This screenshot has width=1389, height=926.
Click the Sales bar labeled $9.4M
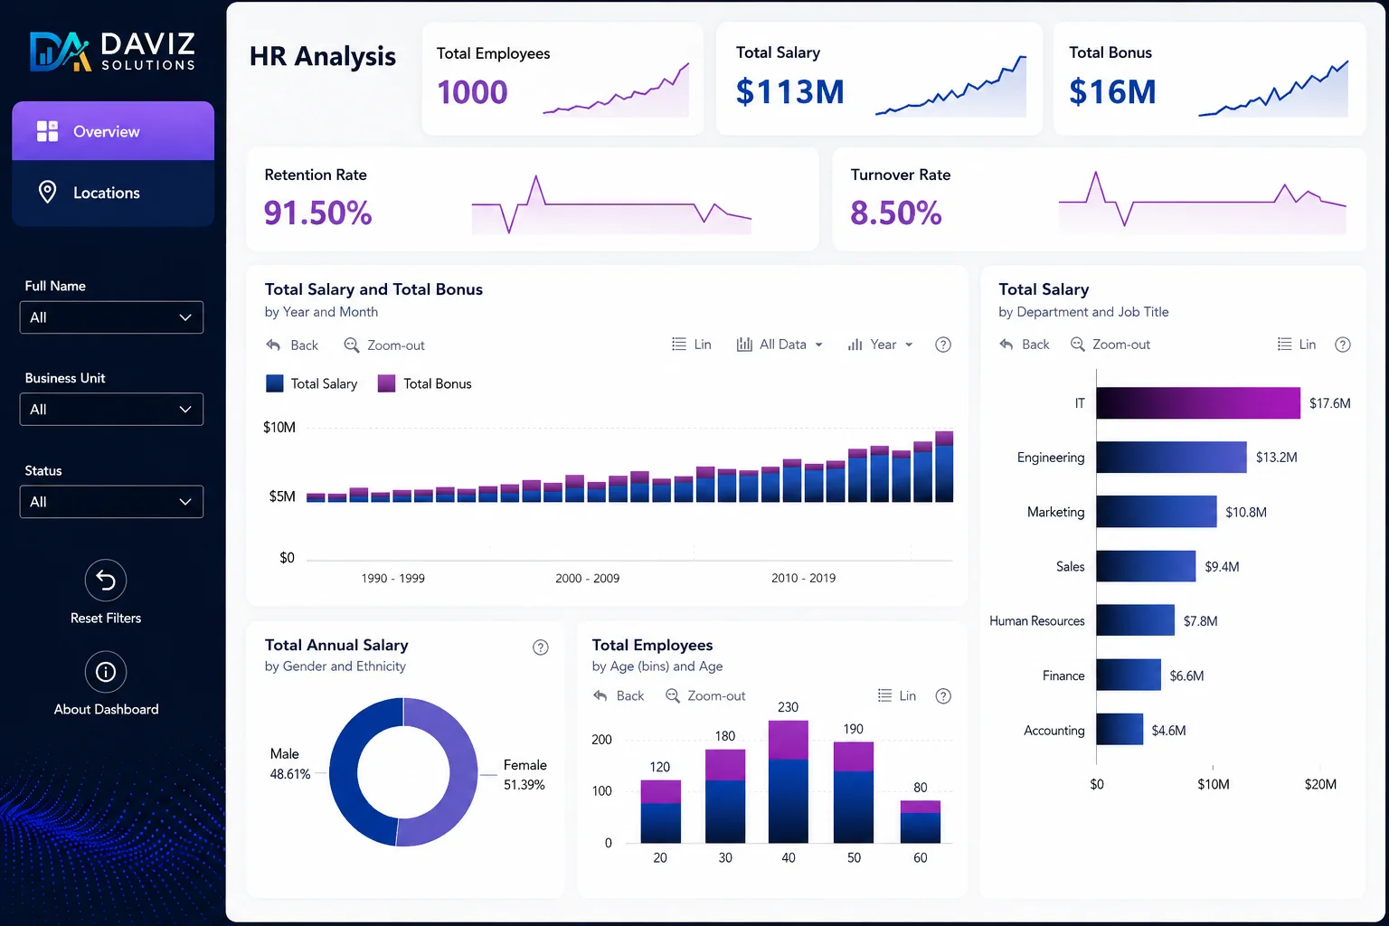pyautogui.click(x=1147, y=566)
